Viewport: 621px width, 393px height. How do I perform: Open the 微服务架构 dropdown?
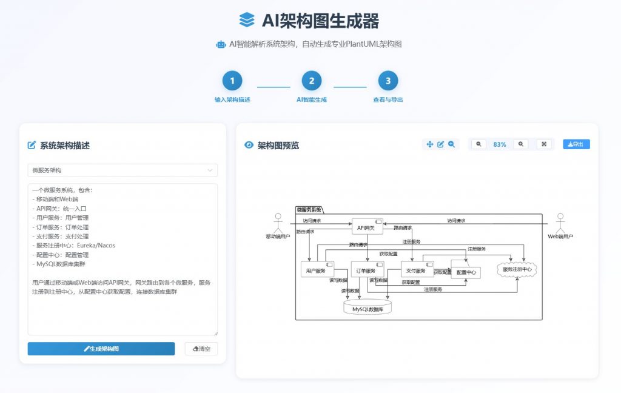(x=122, y=170)
